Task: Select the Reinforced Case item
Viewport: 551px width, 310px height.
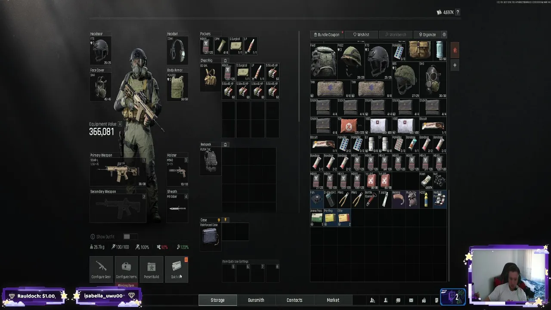Action: tap(210, 236)
